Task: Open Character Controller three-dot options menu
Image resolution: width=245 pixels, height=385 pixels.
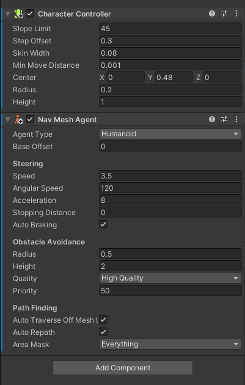Action: click(x=236, y=13)
